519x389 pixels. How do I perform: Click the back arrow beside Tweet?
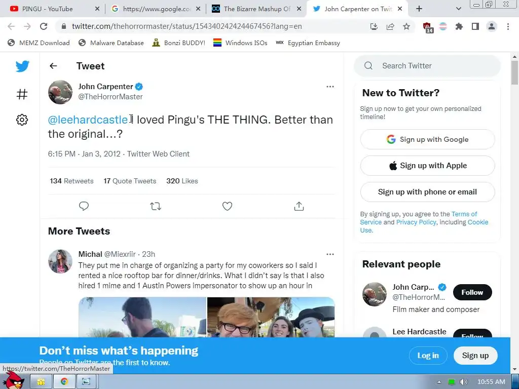click(x=53, y=66)
